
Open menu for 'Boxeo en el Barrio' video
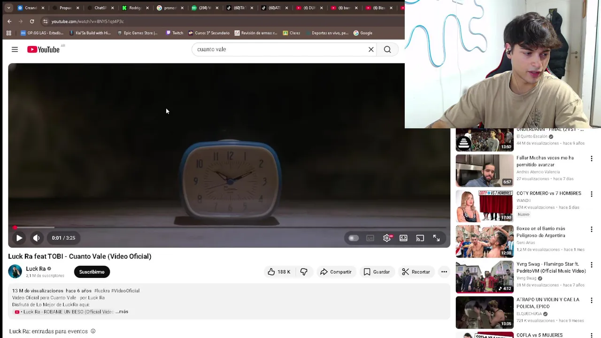coord(592,230)
